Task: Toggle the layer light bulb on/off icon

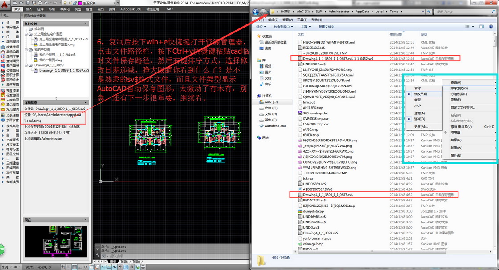Action: [x=65, y=3]
